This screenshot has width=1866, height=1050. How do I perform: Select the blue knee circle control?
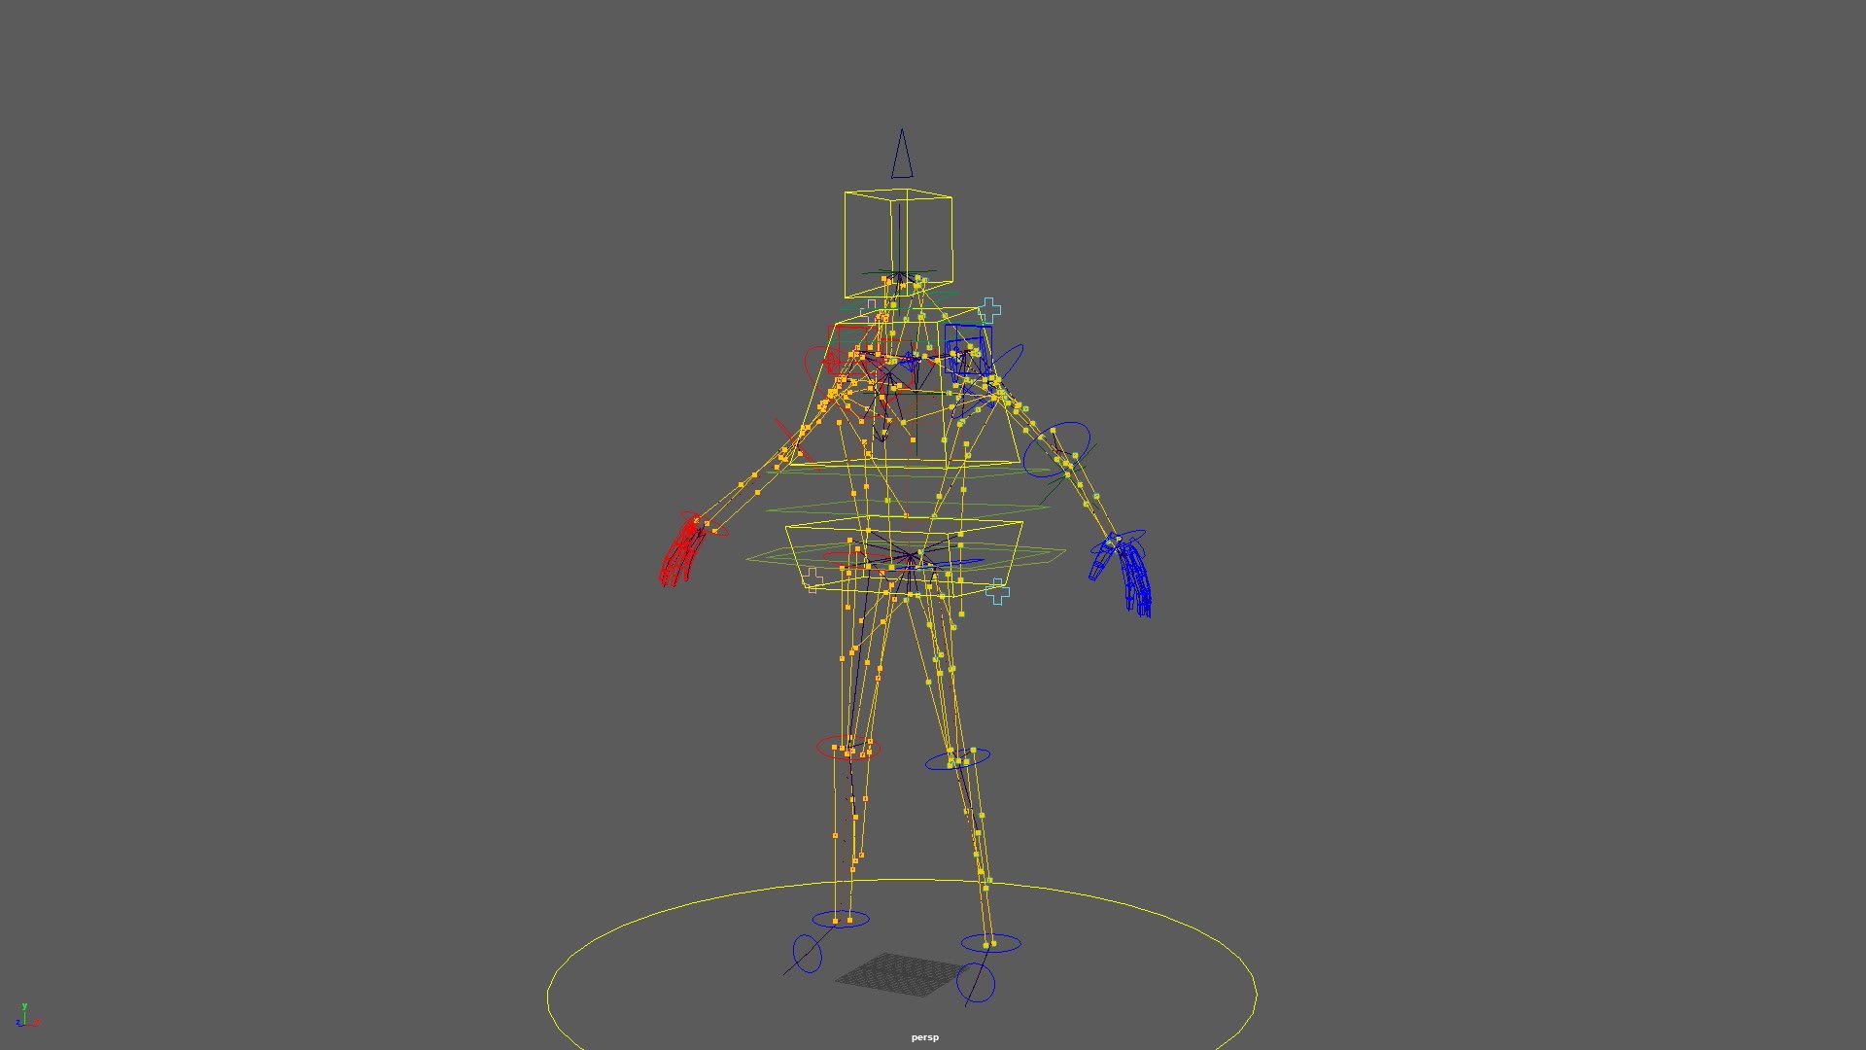coord(957,759)
